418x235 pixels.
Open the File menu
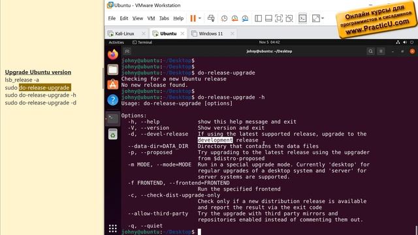[x=112, y=18]
